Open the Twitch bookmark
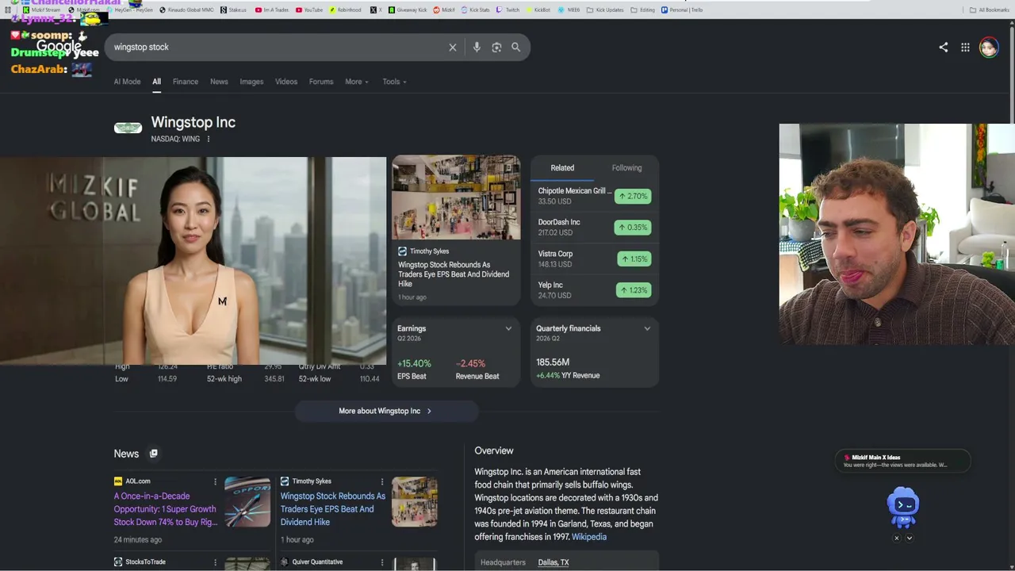 [x=508, y=10]
